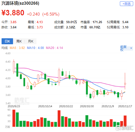135x132 pixels.
Task: Click the tall red volume bar near 2020/10/22
Action: tap(59, 118)
